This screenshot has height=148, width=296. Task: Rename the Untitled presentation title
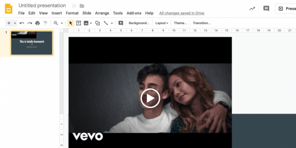42,6
